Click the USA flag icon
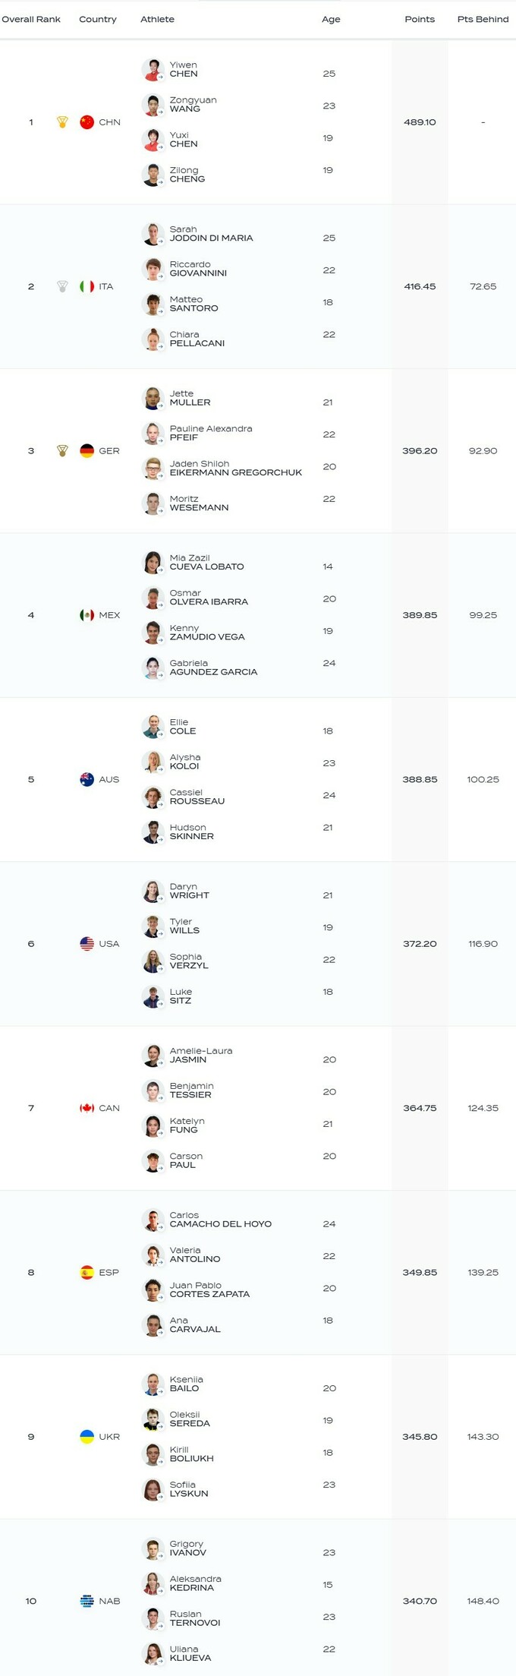This screenshot has height=1676, width=516. (x=87, y=944)
